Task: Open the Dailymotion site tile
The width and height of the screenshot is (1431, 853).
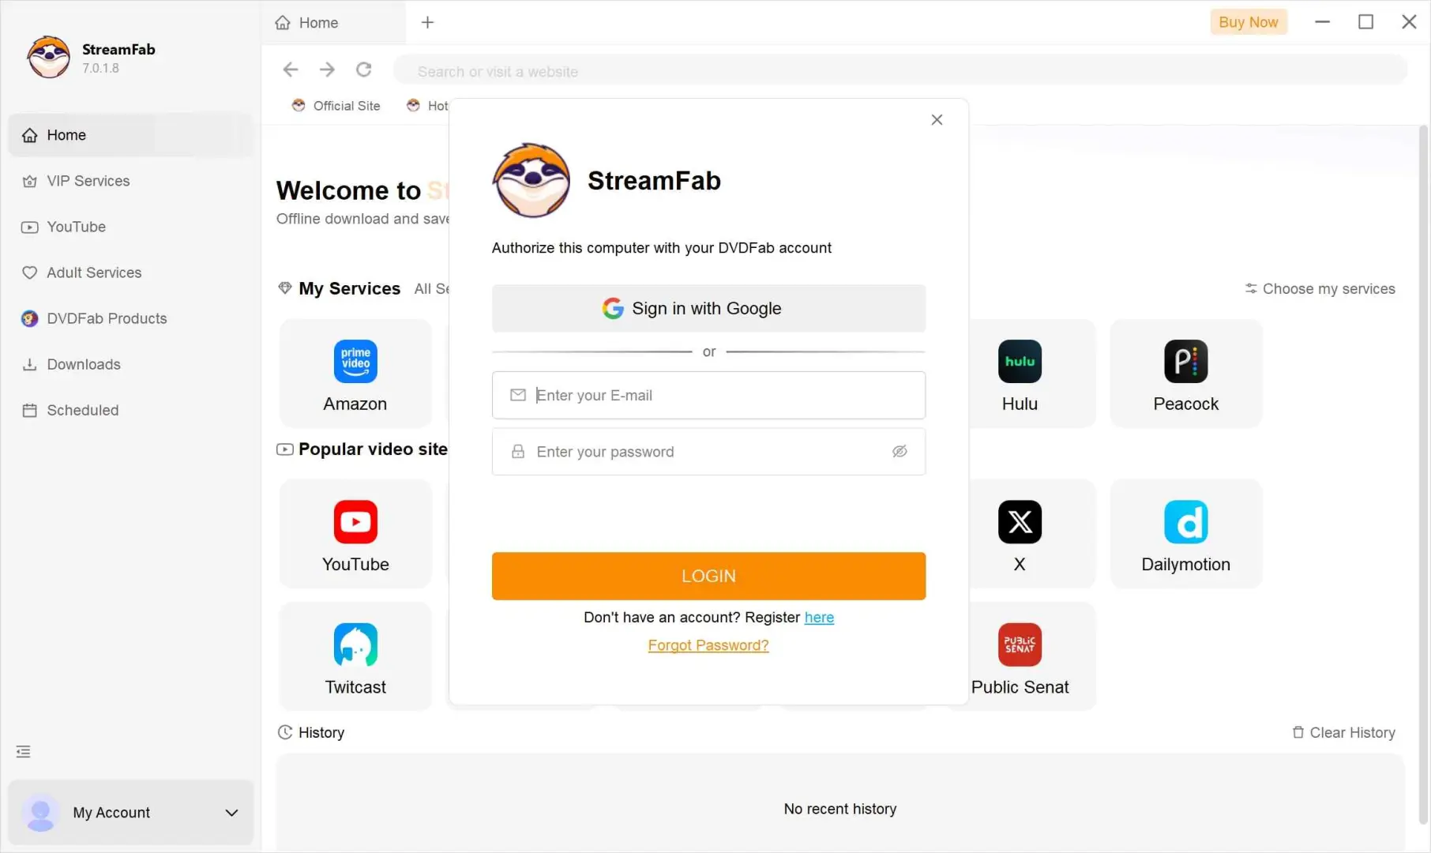Action: (x=1185, y=534)
